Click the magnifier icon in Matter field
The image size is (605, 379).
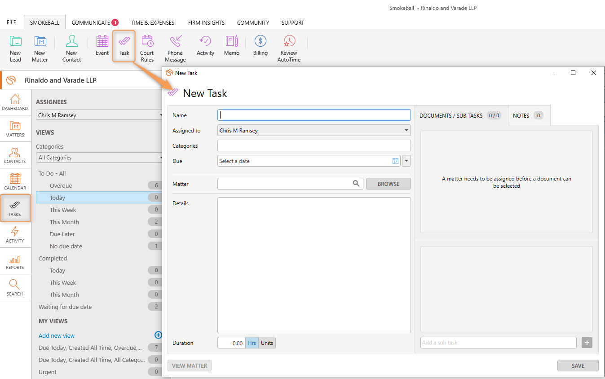(x=356, y=183)
